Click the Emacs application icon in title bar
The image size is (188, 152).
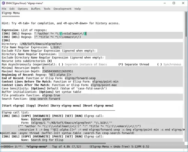pyautogui.click(x=3, y=3)
